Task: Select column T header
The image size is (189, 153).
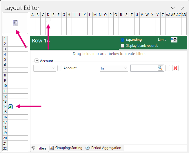Action: 132,15
